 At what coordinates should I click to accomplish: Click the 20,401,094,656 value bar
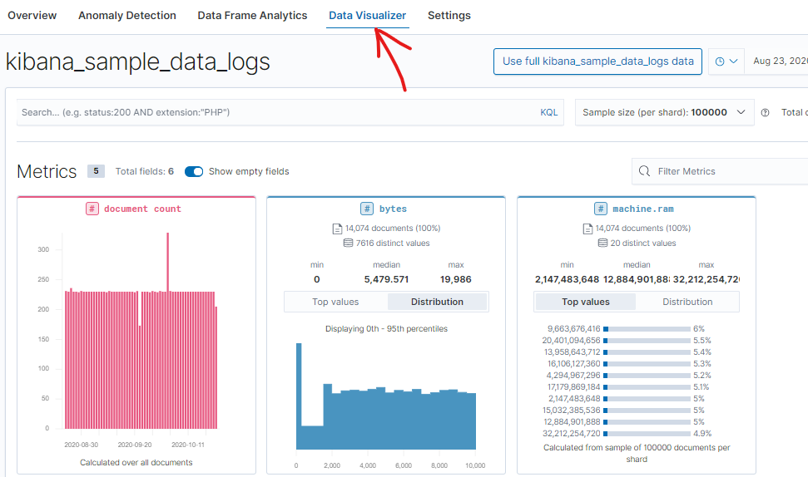coord(647,341)
